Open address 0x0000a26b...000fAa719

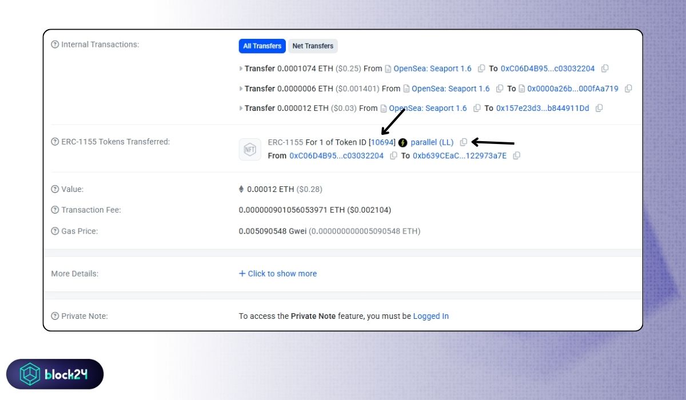pyautogui.click(x=573, y=89)
